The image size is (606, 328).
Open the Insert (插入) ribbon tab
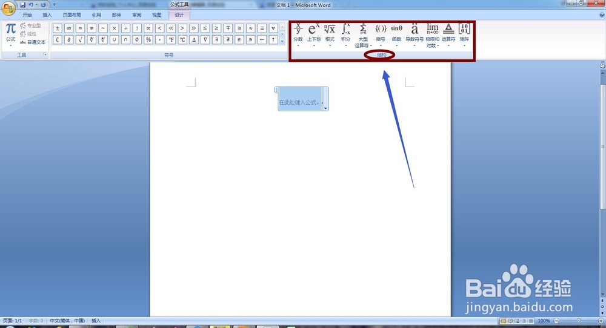[47, 15]
